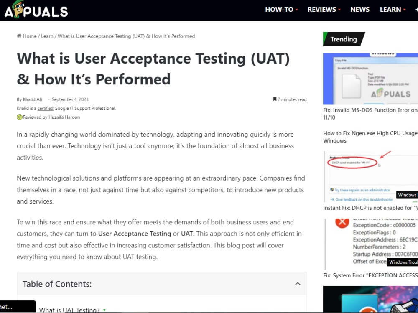
Task: Open the LEARN dropdown menu
Action: (x=393, y=9)
